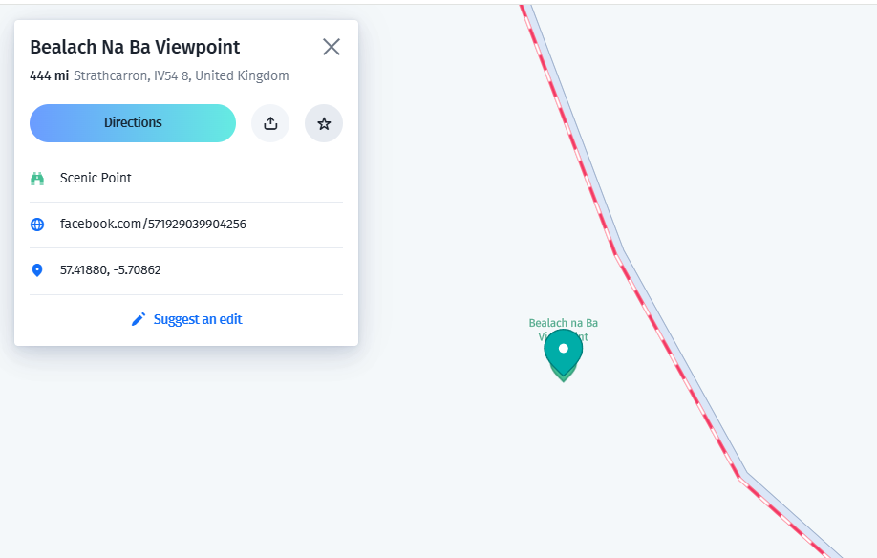
Task: Close the Bealach Na Ba Viewpoint card
Action: (x=332, y=47)
